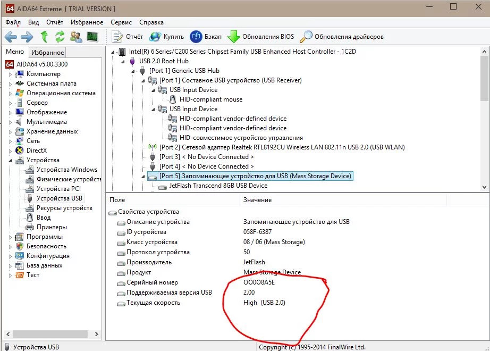This screenshot has height=351, width=490.
Task: Refresh using the green circular arrows icon
Action: [x=60, y=37]
